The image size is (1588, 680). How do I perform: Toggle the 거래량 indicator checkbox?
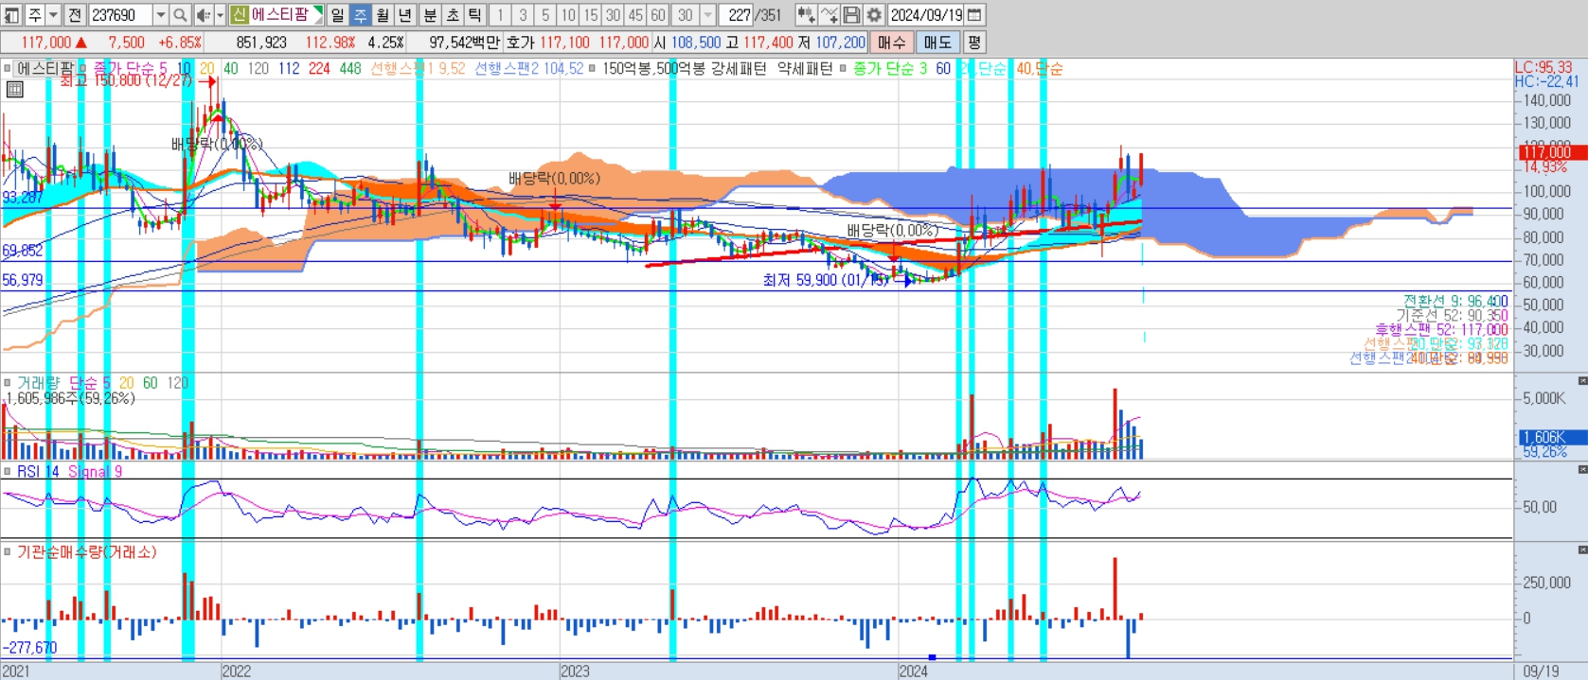click(x=8, y=383)
